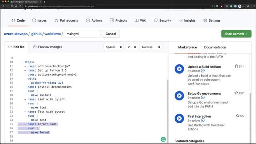Go to Pull requests tab
The height and width of the screenshot is (144, 256).
66,20
